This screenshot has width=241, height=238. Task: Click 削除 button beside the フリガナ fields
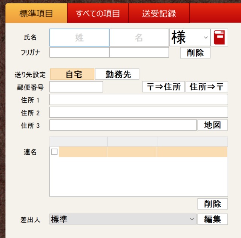(x=195, y=53)
